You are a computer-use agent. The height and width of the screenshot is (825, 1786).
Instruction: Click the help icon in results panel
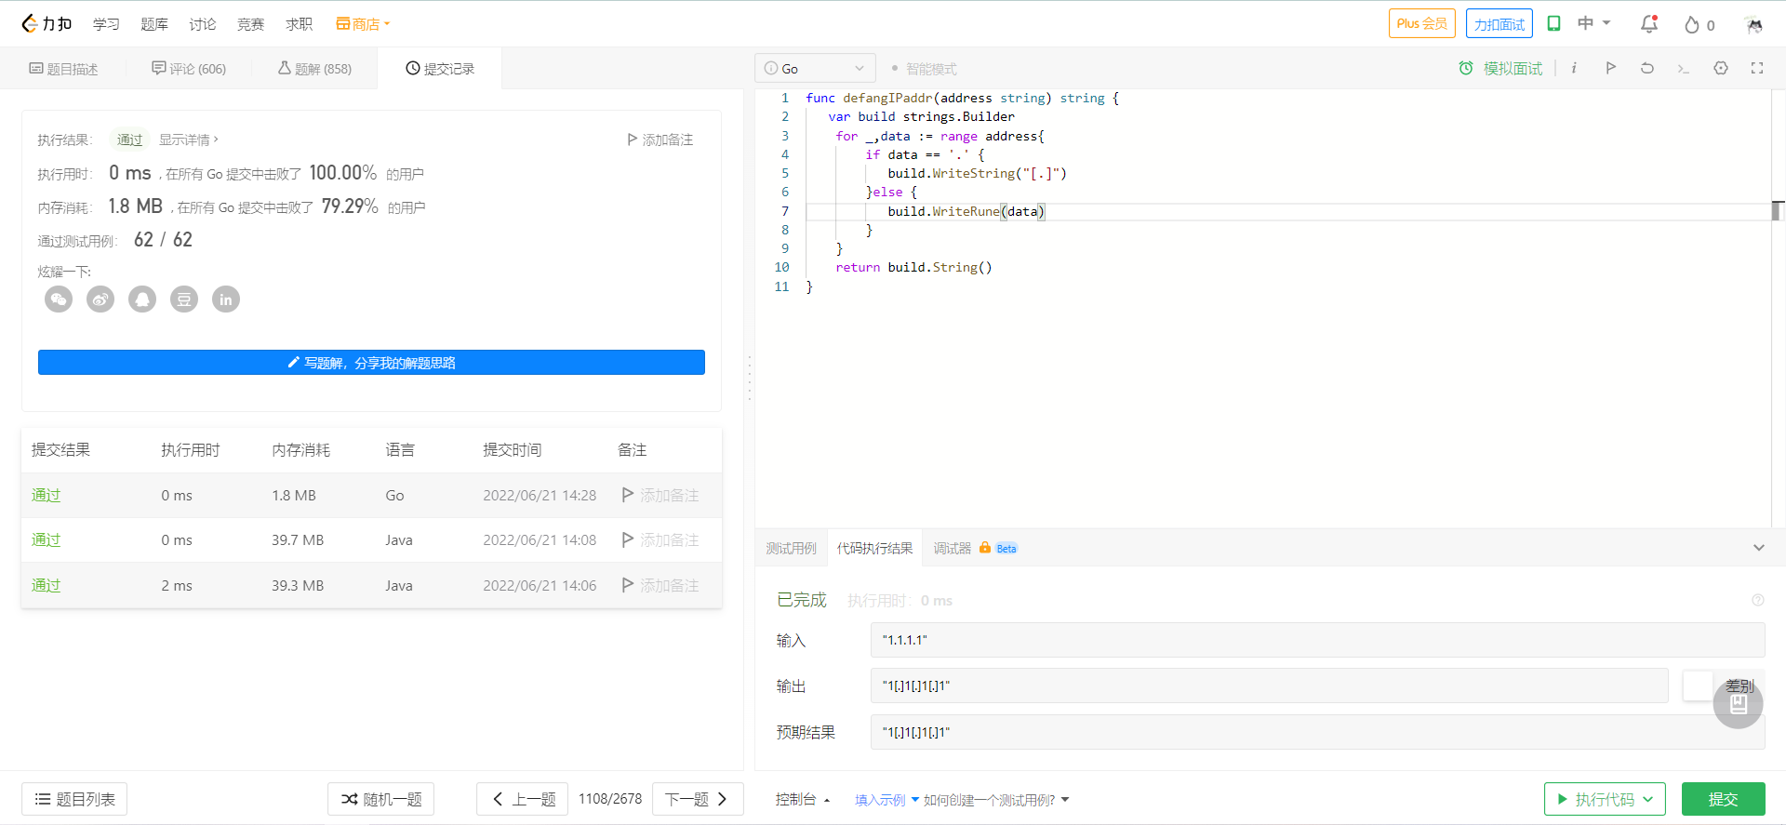click(1757, 600)
